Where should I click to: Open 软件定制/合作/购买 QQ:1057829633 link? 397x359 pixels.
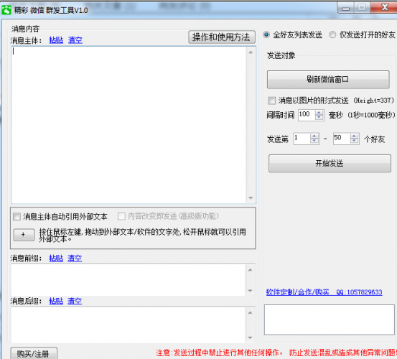pyautogui.click(x=324, y=292)
